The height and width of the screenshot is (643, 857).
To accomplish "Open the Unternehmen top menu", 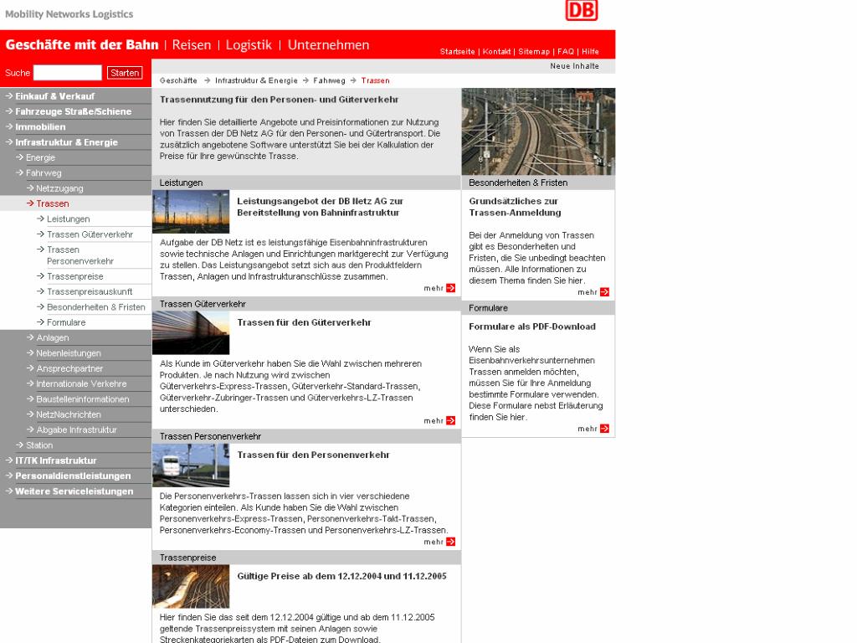I will click(328, 45).
